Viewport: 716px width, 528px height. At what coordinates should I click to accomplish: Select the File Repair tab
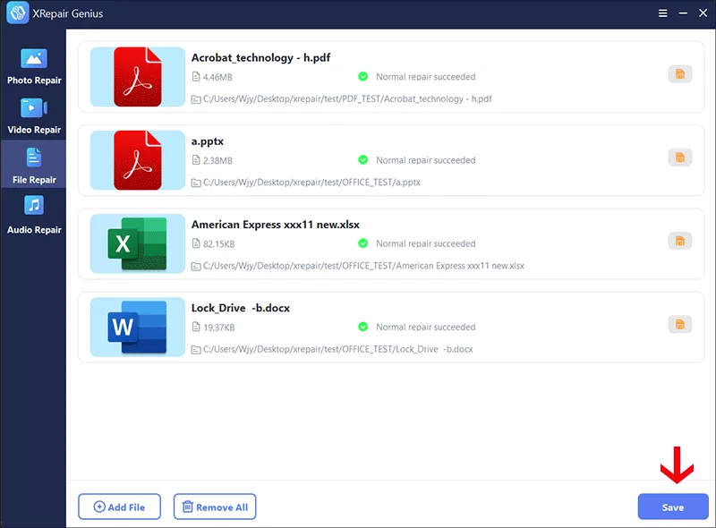tap(34, 166)
